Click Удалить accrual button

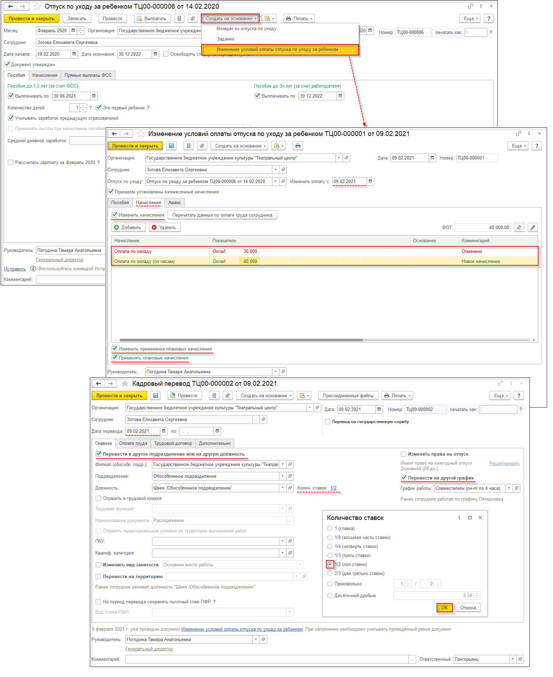tap(165, 227)
